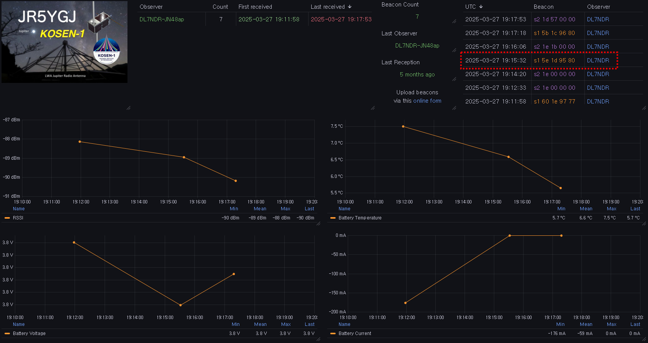648x343 pixels.
Task: Sort the Battery Current legend by Min
Action: click(560, 324)
